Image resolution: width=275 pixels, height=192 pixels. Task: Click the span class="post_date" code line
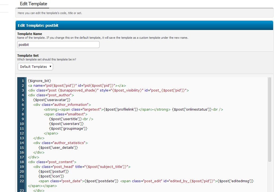(x=106, y=181)
